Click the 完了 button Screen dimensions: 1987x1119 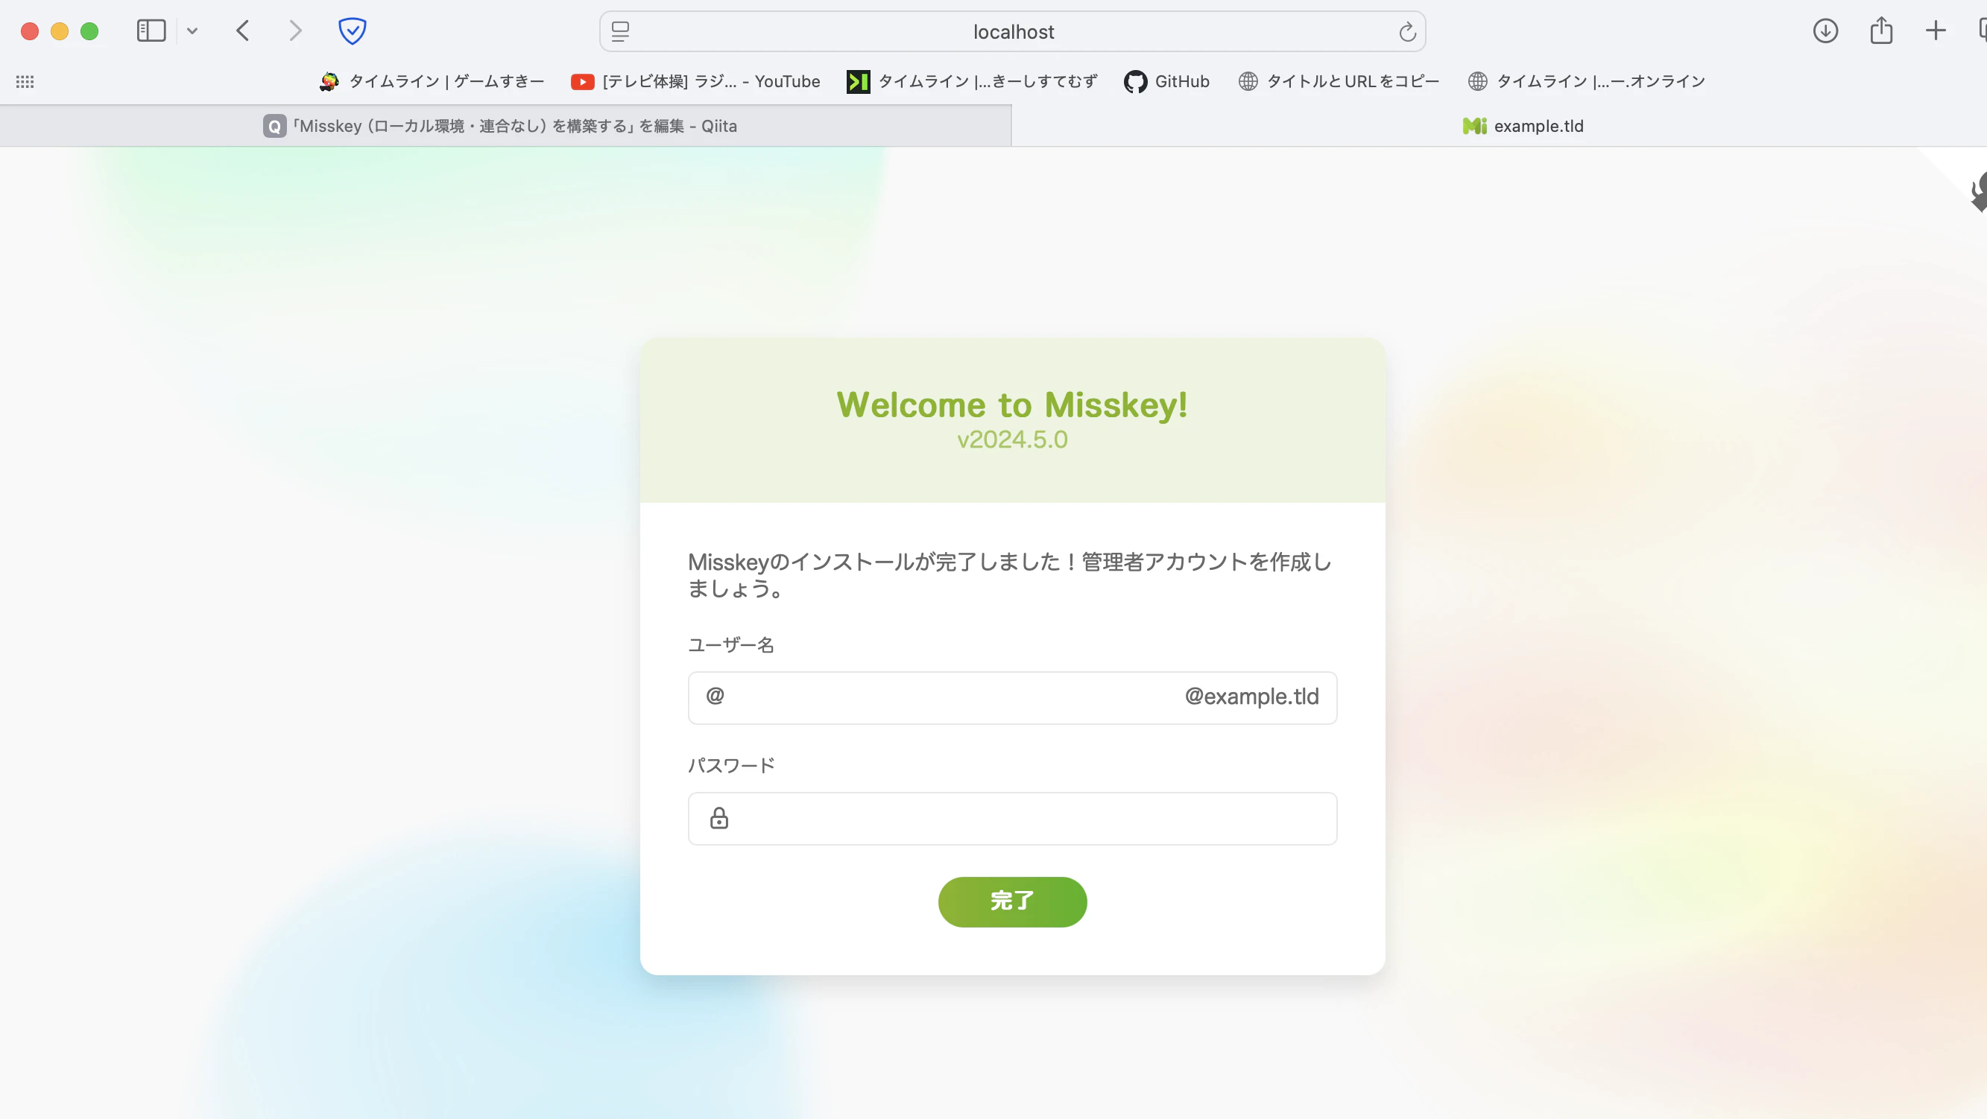pyautogui.click(x=1012, y=902)
